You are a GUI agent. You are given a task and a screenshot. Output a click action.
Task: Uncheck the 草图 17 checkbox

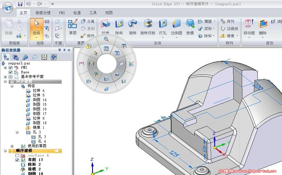point(17,160)
